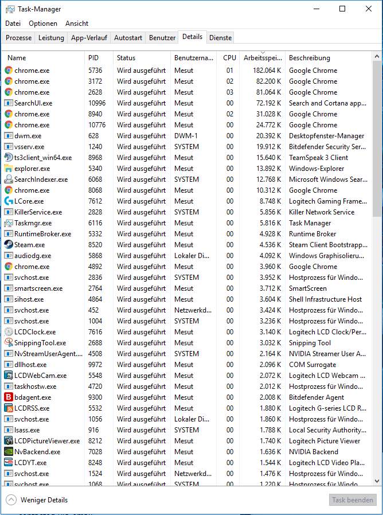Switch to the Leistung tab

(51, 38)
